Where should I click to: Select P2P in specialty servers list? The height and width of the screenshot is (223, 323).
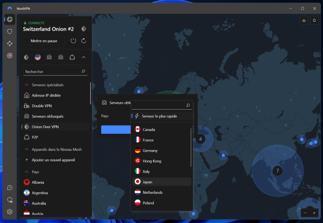55,137
